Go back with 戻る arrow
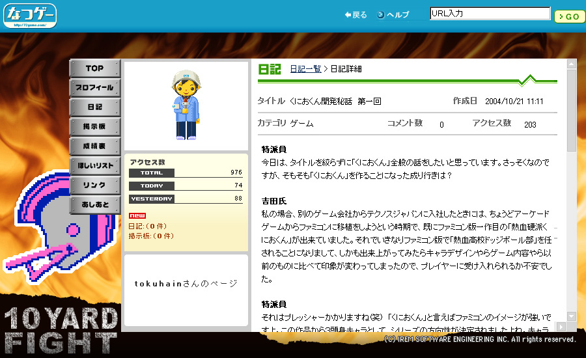This screenshot has width=586, height=358. click(356, 15)
